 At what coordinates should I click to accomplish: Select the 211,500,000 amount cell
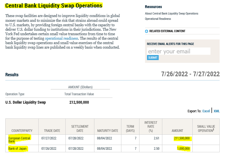177,140
